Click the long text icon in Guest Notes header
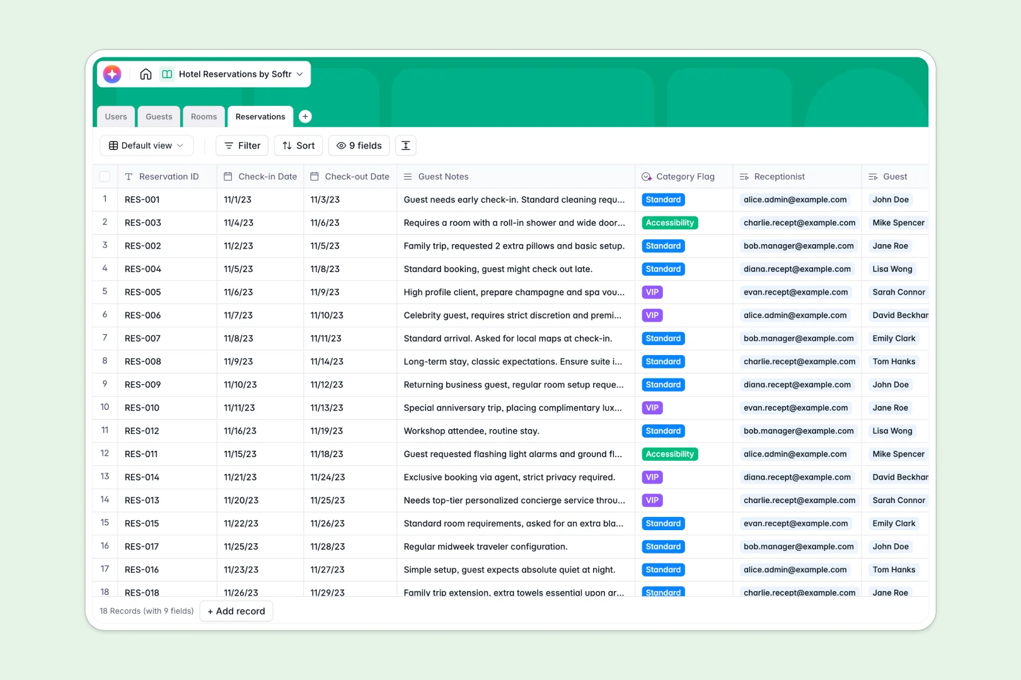Viewport: 1021px width, 680px height. click(x=408, y=177)
